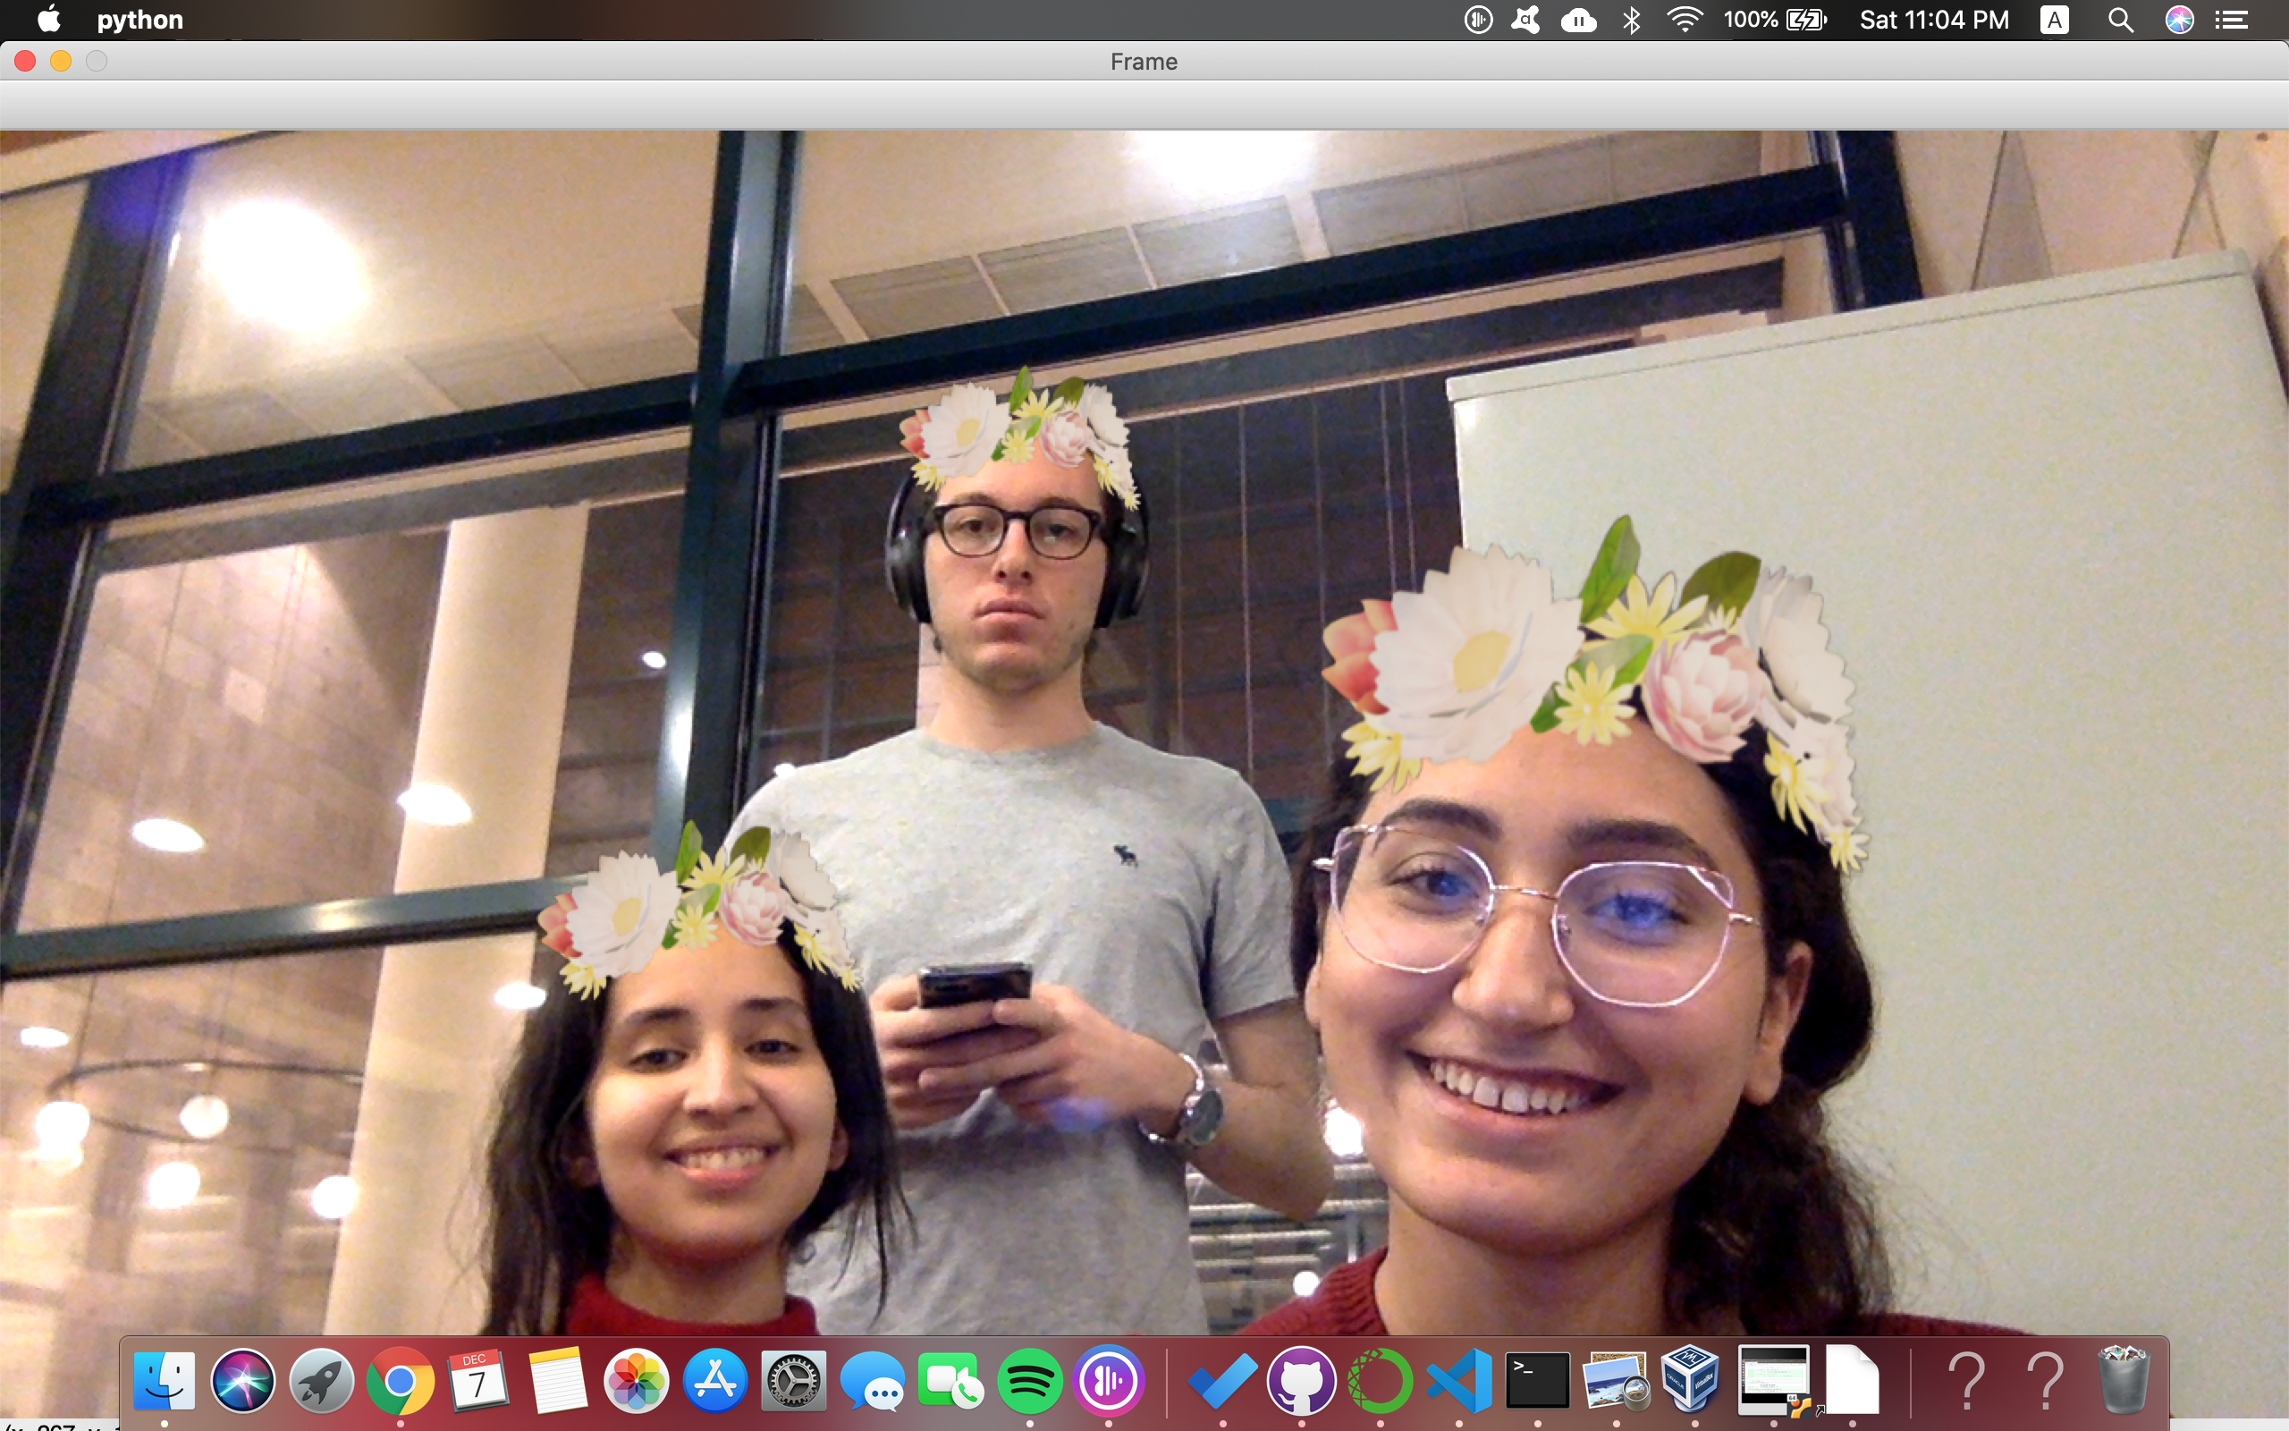2289x1431 pixels.
Task: Click the Frame window title bar
Action: [1144, 62]
